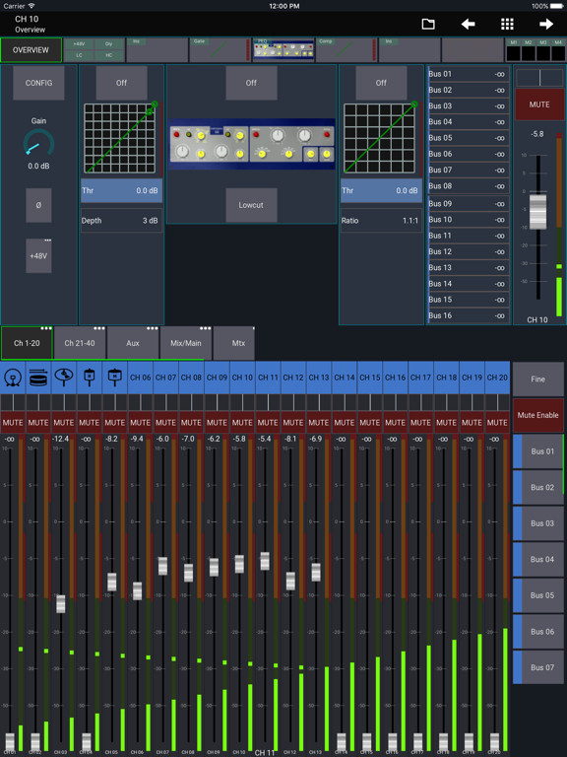Screen dimensions: 567x757
Task: Switch to the Ch 1-20 layer tab
Action: click(x=27, y=343)
